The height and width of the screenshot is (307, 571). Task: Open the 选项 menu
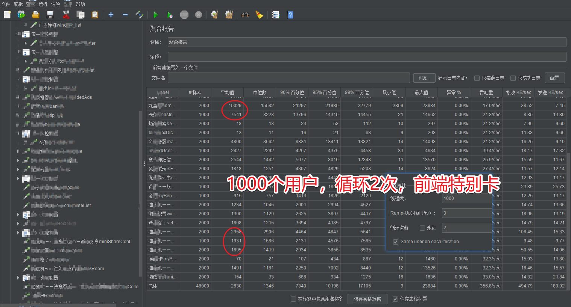pyautogui.click(x=55, y=4)
